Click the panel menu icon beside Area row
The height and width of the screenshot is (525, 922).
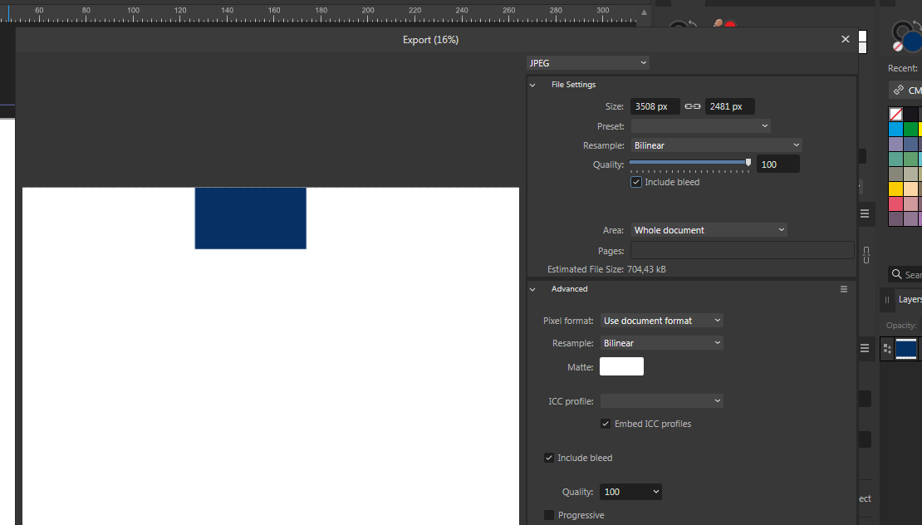pos(865,213)
